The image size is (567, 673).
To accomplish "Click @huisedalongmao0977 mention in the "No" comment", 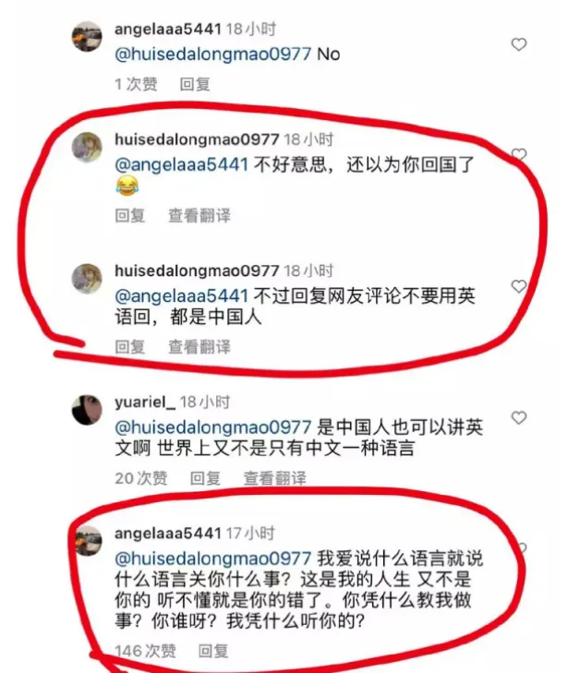I will pos(212,54).
